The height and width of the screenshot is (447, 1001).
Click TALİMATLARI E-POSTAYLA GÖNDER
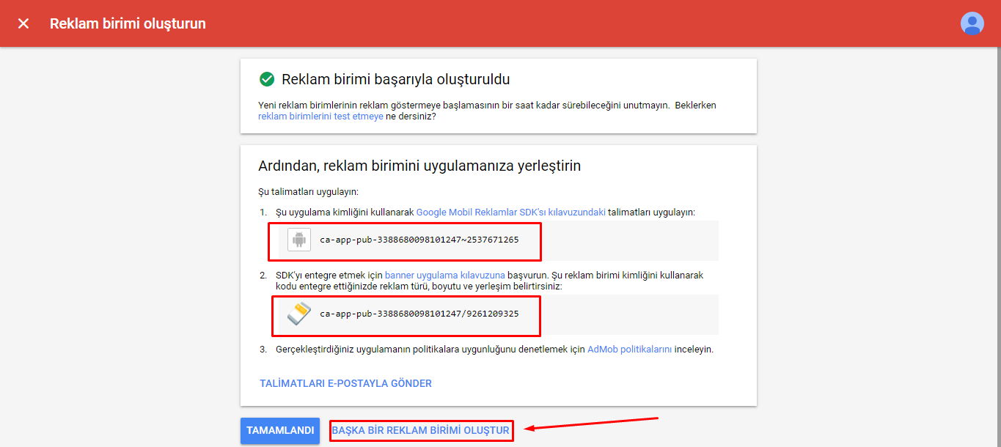pyautogui.click(x=345, y=383)
